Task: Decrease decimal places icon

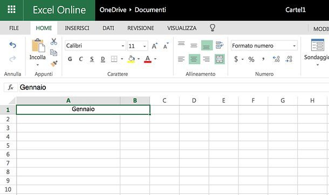Action: [x=289, y=59]
